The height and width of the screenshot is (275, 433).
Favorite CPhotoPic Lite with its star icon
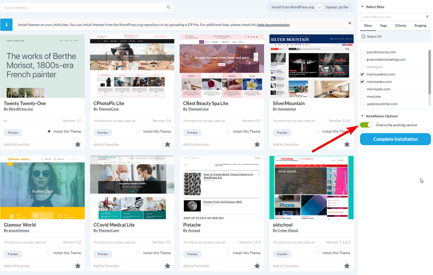[x=167, y=144]
